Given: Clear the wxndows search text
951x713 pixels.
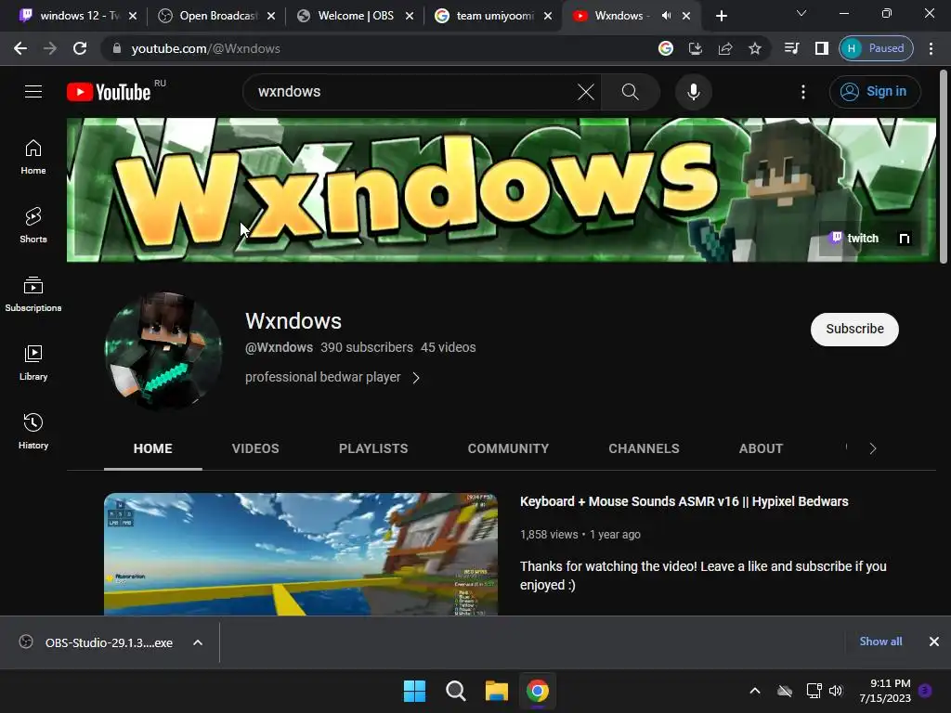Looking at the screenshot, I should [585, 92].
